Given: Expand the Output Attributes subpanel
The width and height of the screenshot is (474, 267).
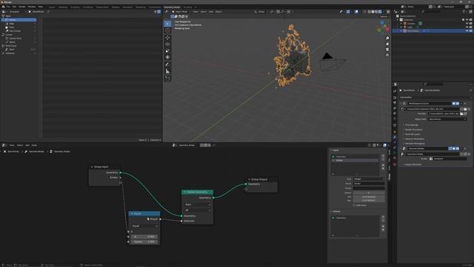Looking at the screenshot, I should (x=413, y=165).
